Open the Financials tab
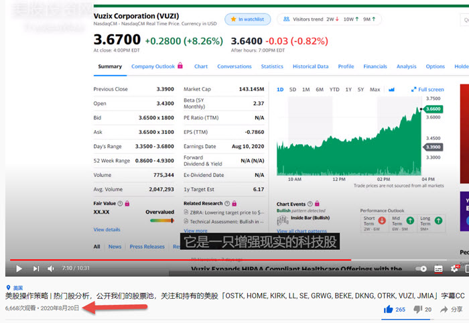The width and height of the screenshot is (469, 323). [x=375, y=66]
